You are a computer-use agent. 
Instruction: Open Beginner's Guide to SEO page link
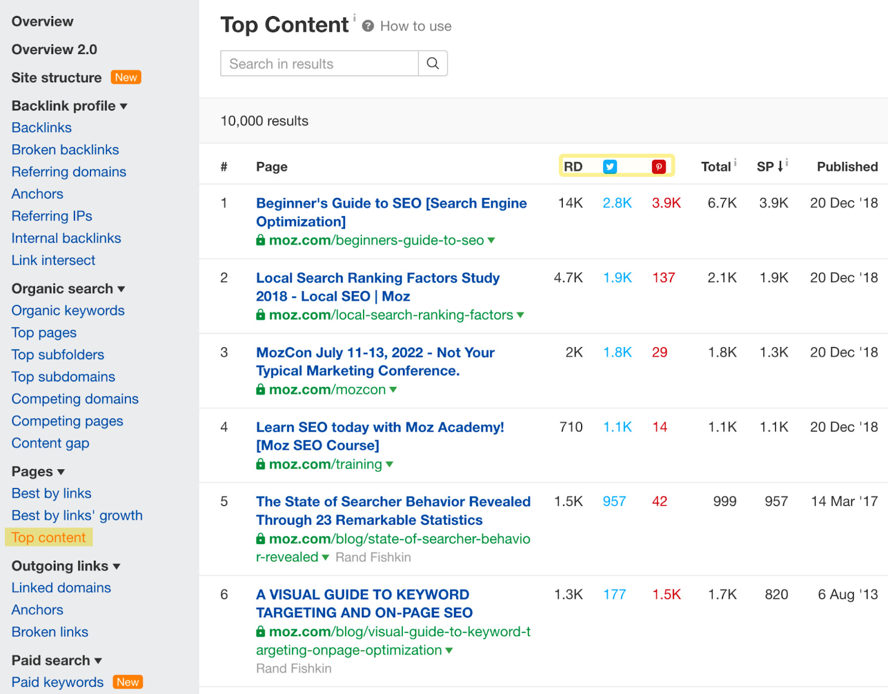tap(391, 212)
